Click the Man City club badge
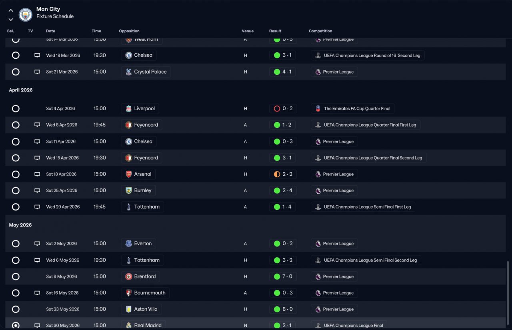 [26, 15]
